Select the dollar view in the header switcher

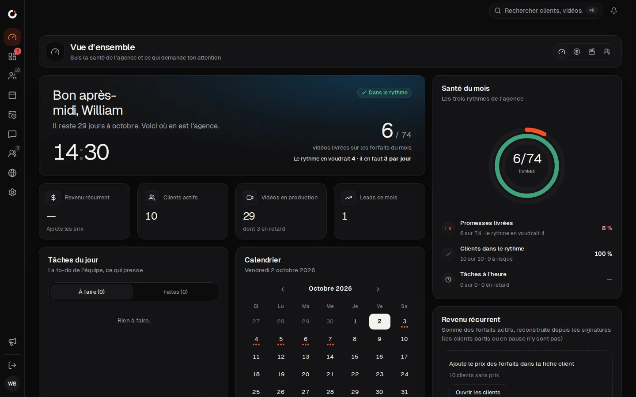click(x=577, y=52)
